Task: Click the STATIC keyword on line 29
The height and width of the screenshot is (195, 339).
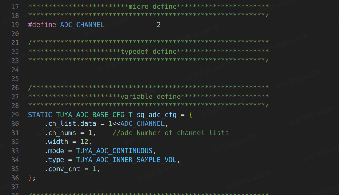Action: click(x=40, y=115)
